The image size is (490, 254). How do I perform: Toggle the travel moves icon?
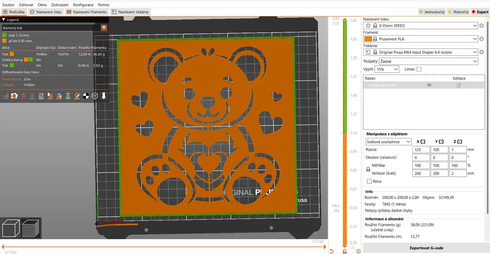pyautogui.click(x=5, y=96)
